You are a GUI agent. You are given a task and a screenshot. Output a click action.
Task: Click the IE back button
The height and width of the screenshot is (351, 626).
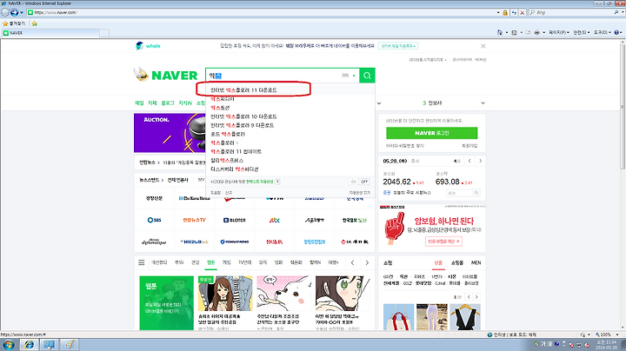pos(5,12)
